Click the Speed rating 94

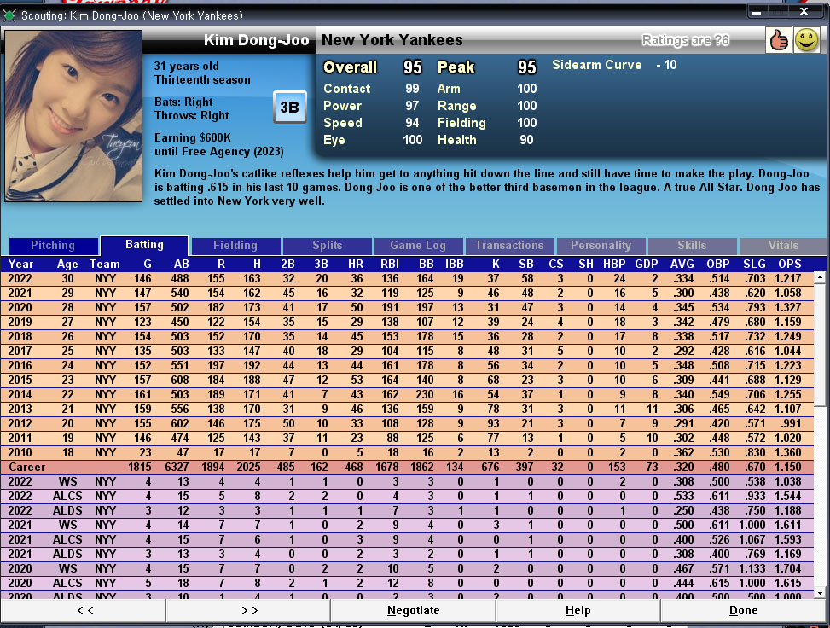pyautogui.click(x=412, y=123)
